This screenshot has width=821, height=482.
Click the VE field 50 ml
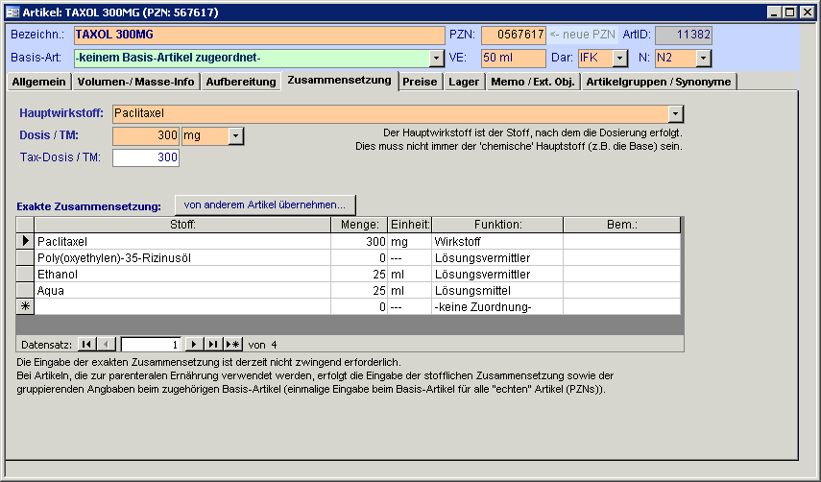pyautogui.click(x=514, y=59)
